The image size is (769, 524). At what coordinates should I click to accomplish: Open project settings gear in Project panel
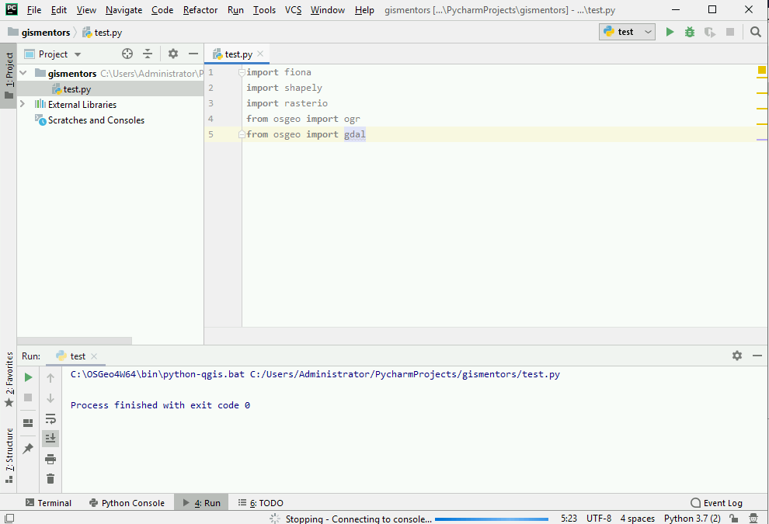[x=172, y=54]
